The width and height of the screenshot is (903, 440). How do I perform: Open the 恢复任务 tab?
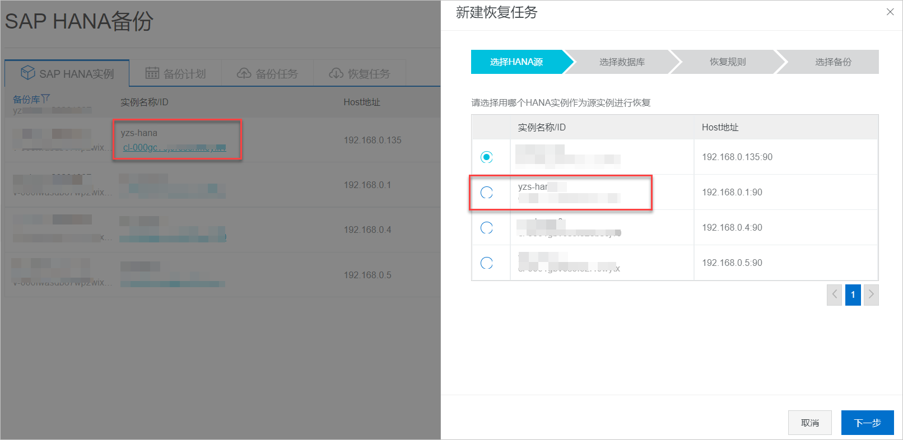pyautogui.click(x=360, y=73)
